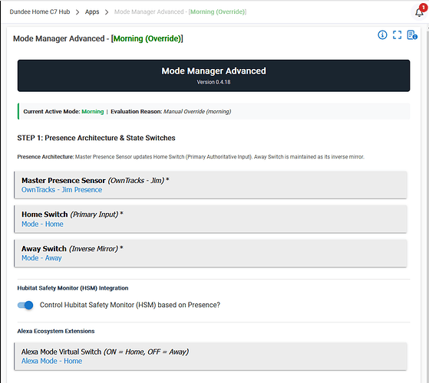This screenshot has height=383, width=429.
Task: Navigate to the Apps breadcrumb
Action: pyautogui.click(x=92, y=11)
